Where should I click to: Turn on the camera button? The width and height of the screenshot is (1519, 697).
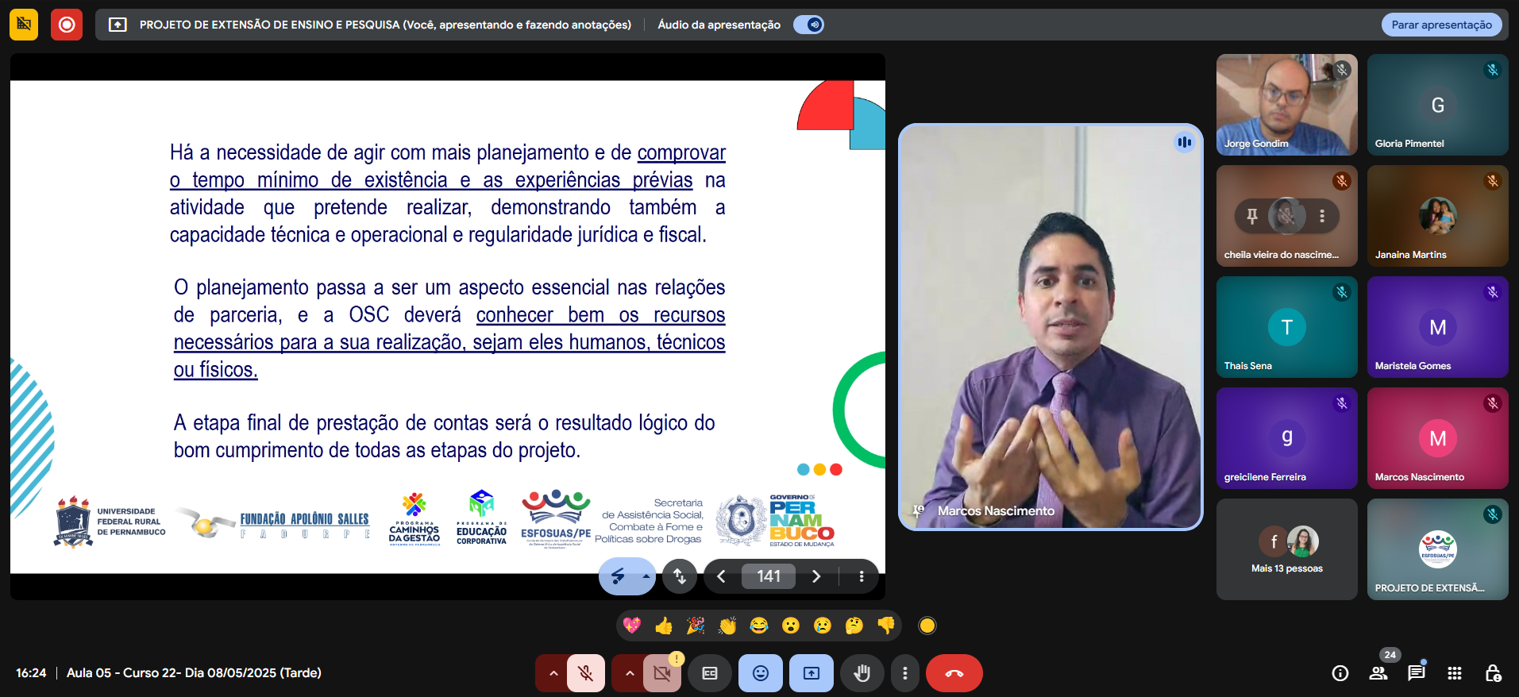coord(661,673)
